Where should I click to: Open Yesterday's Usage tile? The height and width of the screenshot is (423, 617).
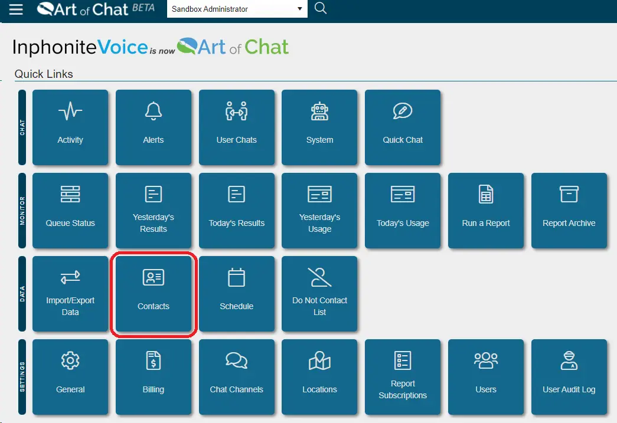coord(319,211)
